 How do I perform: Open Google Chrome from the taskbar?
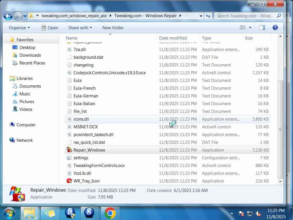[x=110, y=213]
